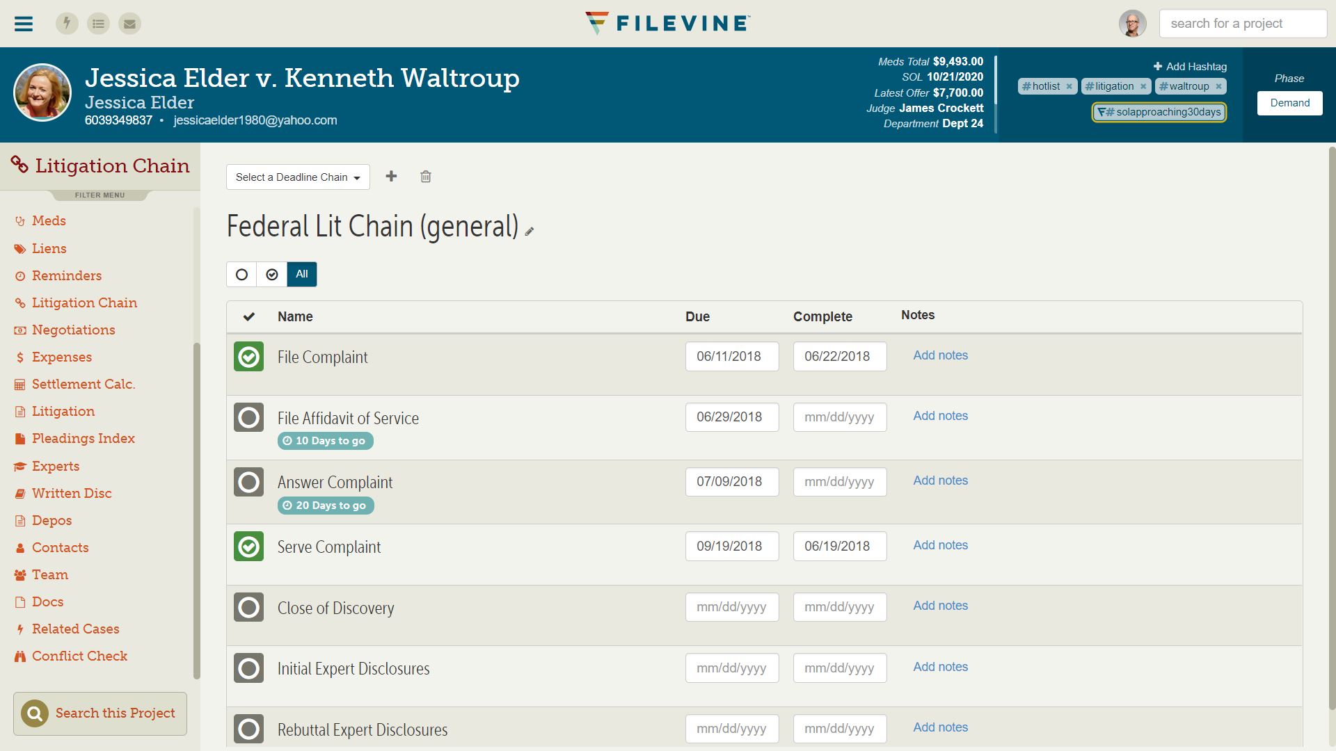Add notes to Close of Discovery
This screenshot has height=751, width=1336.
940,606
